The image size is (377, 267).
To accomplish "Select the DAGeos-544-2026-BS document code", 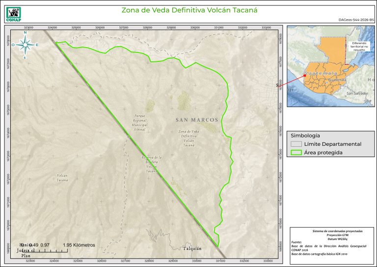I will coord(356,20).
